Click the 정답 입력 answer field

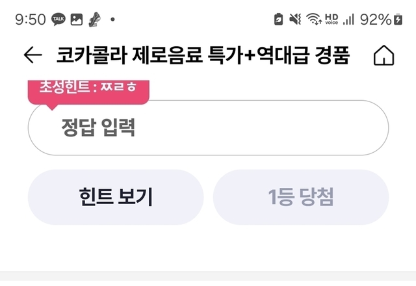click(x=208, y=128)
